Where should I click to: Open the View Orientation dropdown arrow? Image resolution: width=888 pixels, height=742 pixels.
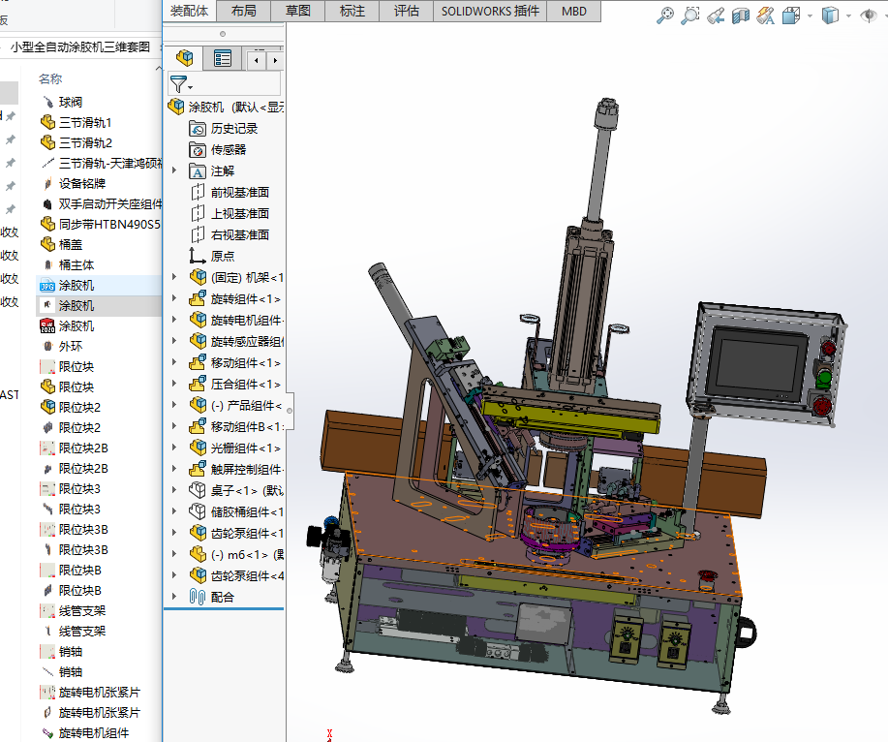coord(809,15)
